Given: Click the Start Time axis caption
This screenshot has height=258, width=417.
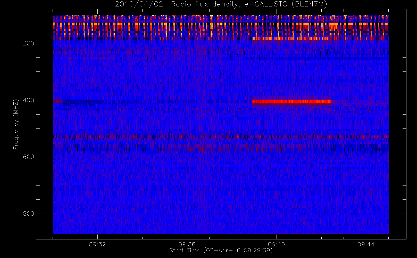Looking at the screenshot, I should [221, 251].
